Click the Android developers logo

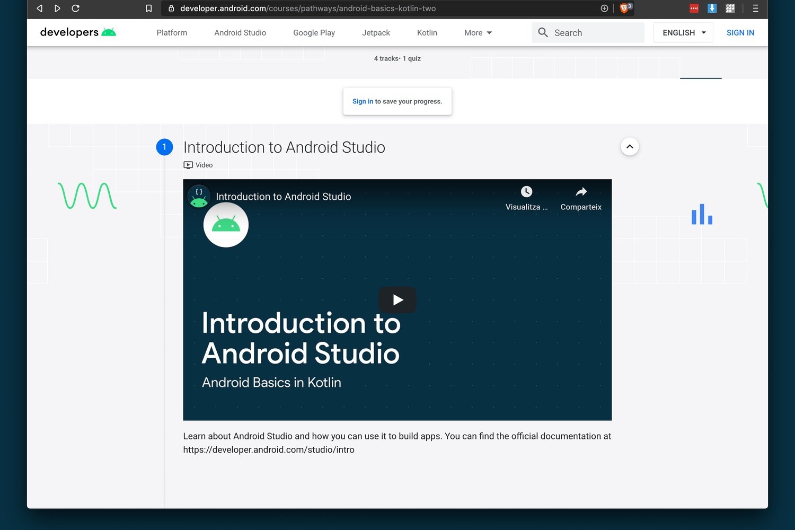tap(78, 32)
